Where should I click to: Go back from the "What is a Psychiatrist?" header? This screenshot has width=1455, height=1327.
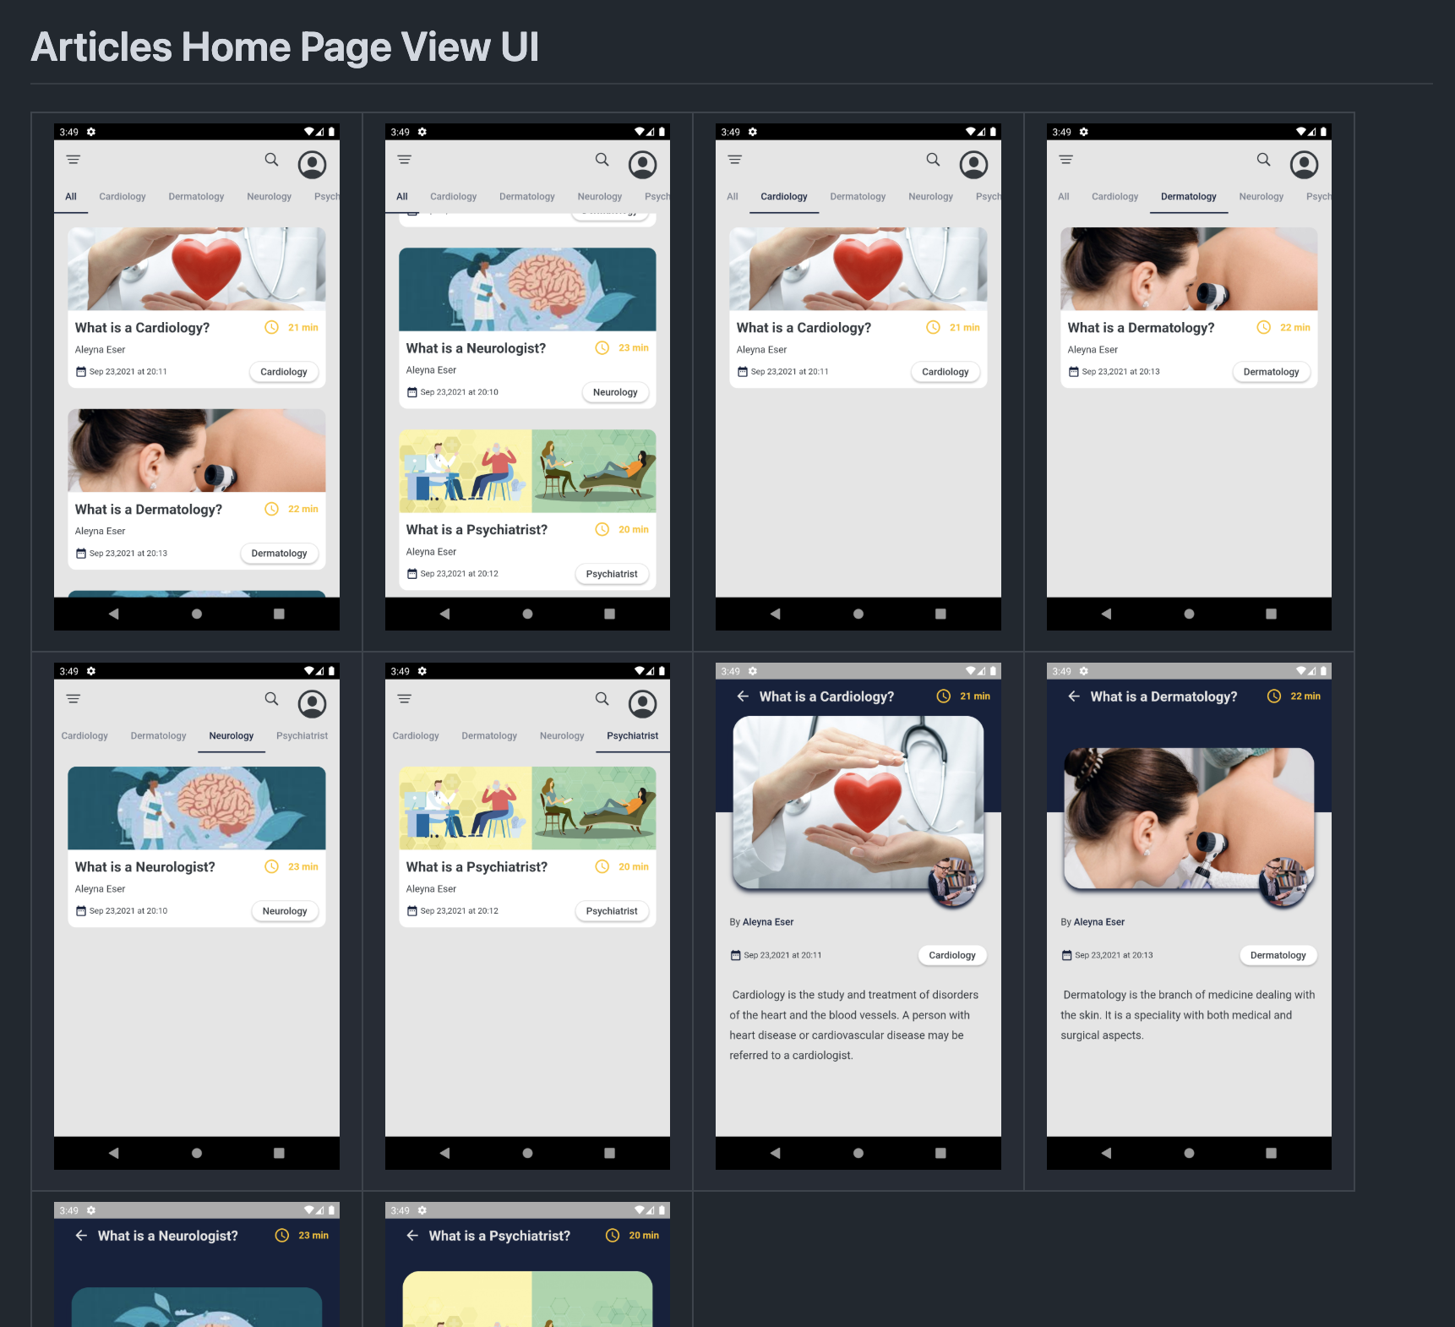tap(412, 1236)
